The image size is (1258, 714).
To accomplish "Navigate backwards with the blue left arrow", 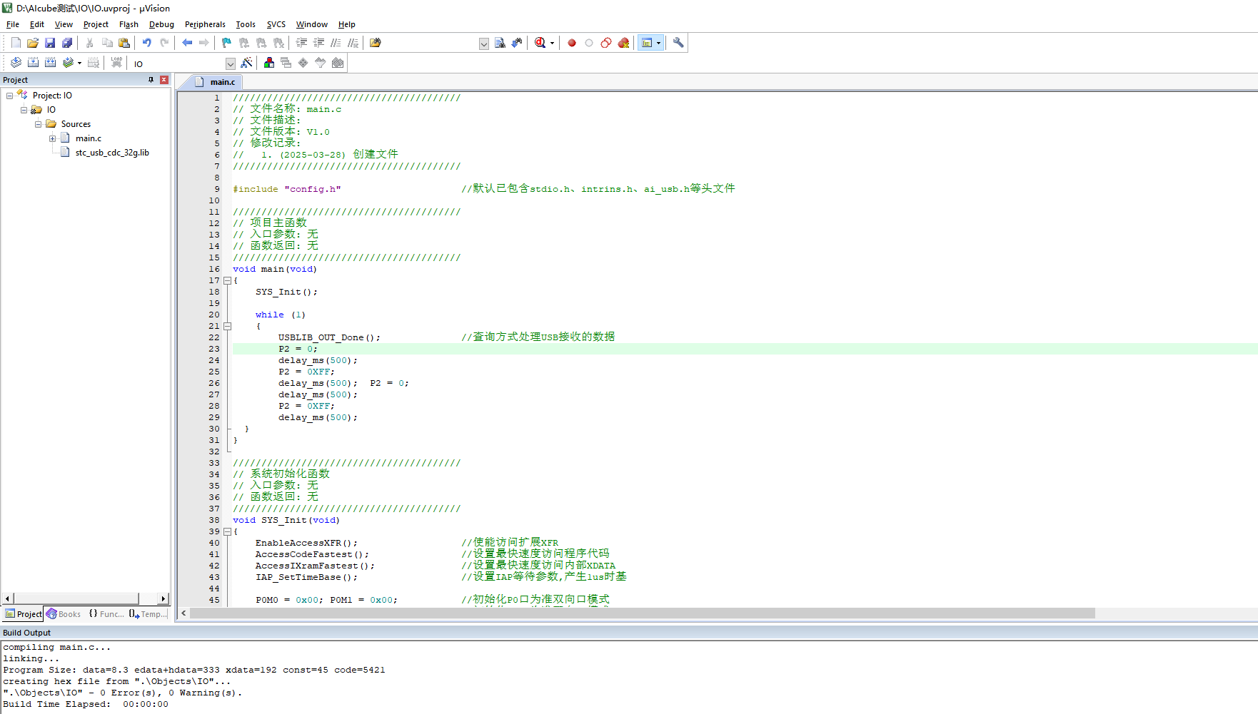I will coord(187,43).
